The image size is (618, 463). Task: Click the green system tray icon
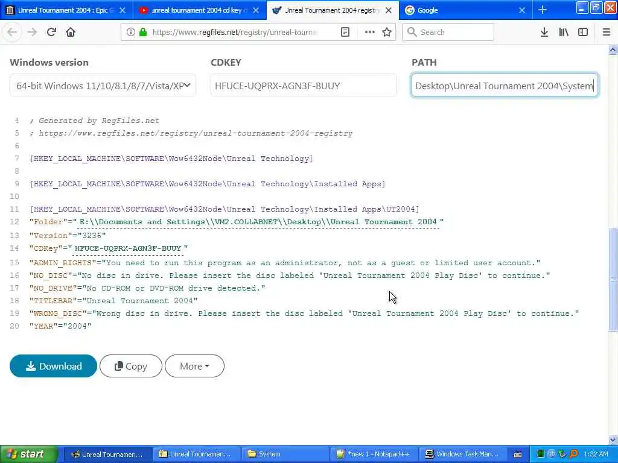pos(541,454)
